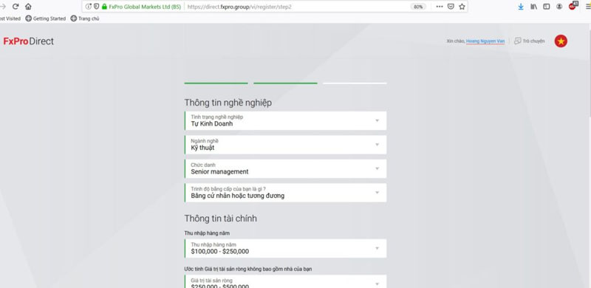Viewport: 591px width, 288px height.
Task: Open the downloads arrow icon
Action: 521,7
